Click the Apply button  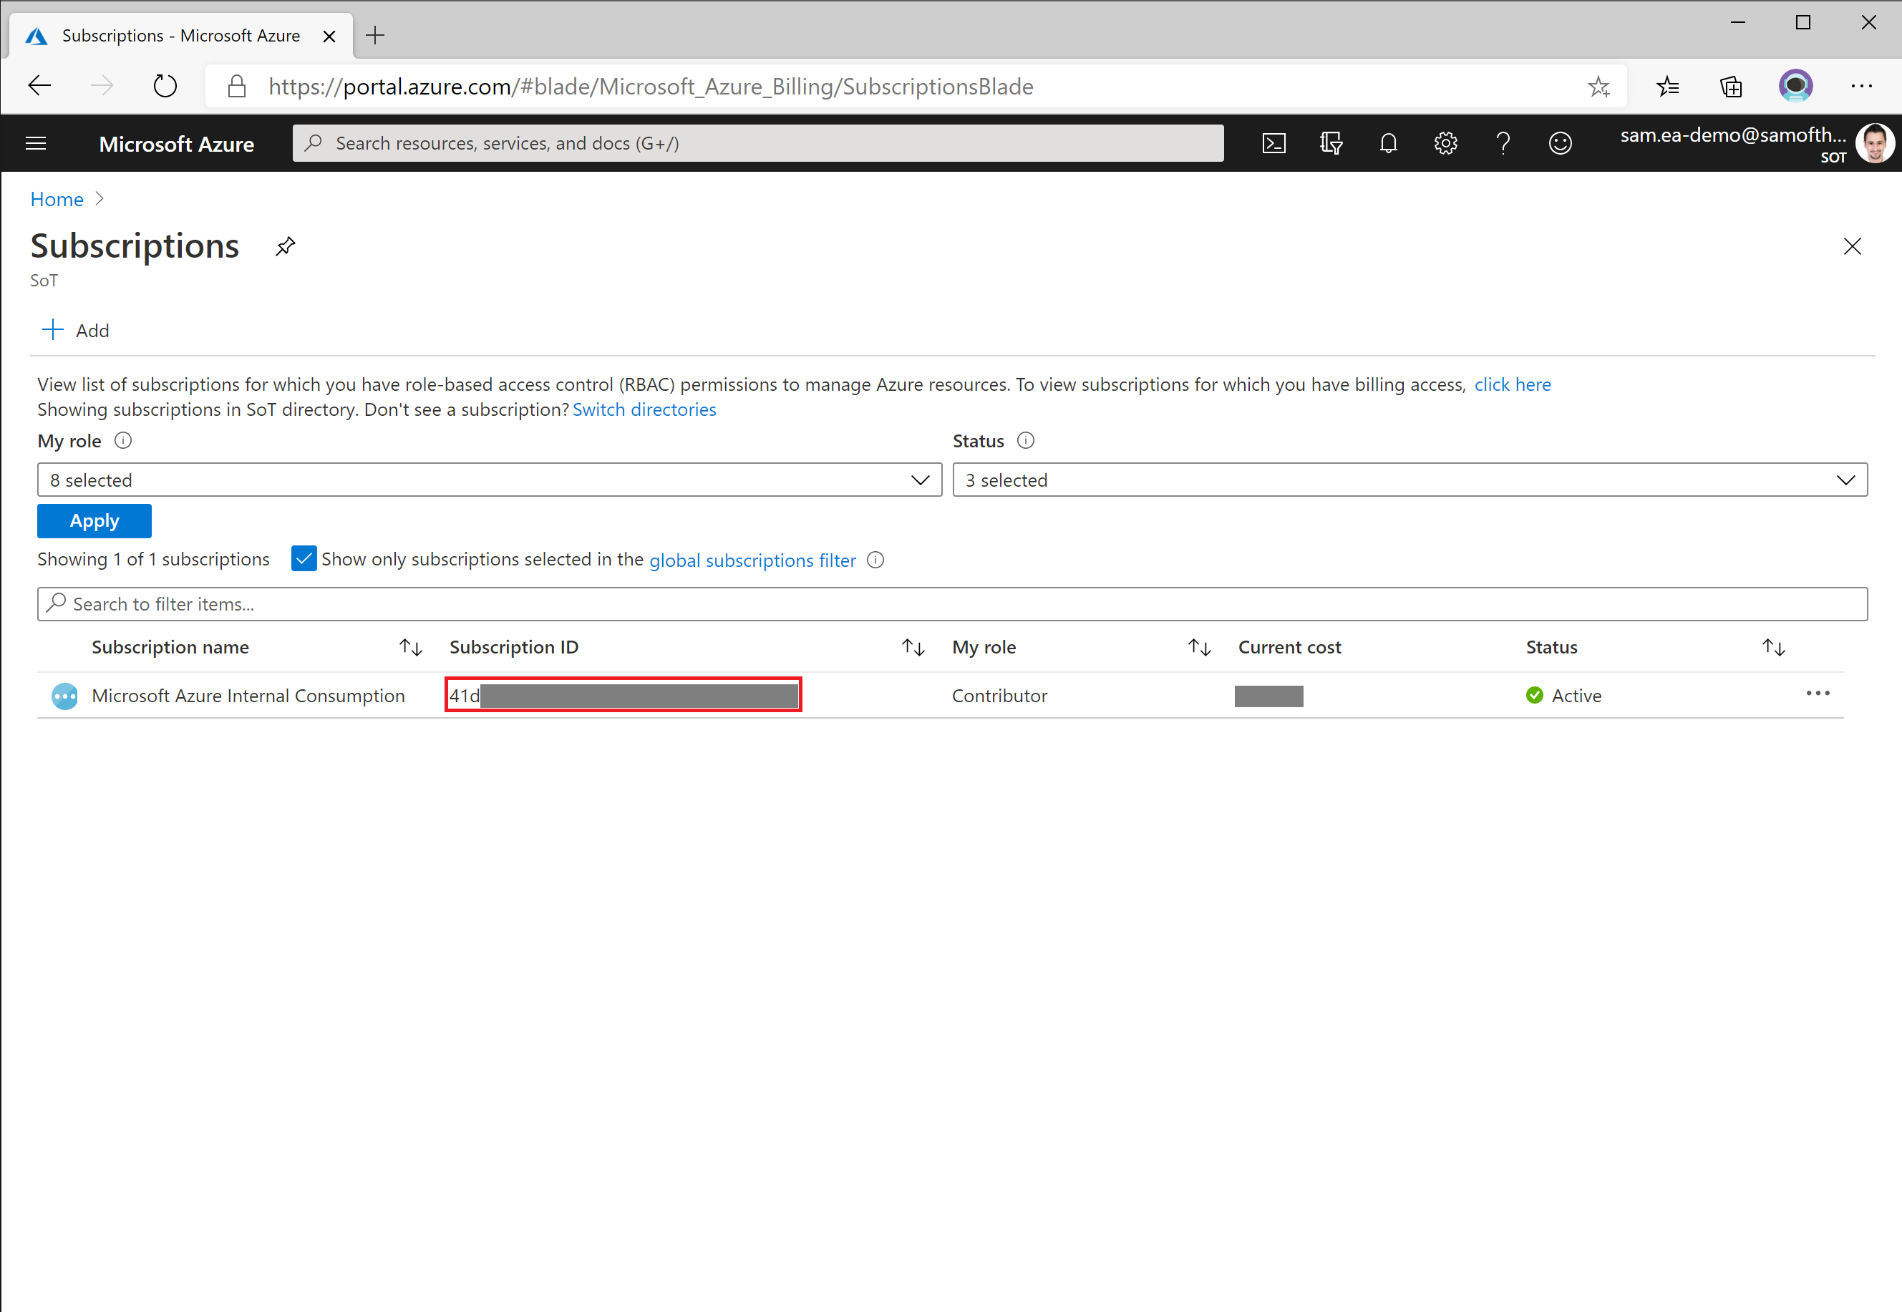point(94,521)
